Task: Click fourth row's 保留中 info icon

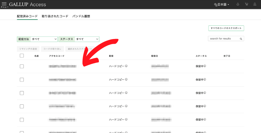Action: (x=205, y=106)
